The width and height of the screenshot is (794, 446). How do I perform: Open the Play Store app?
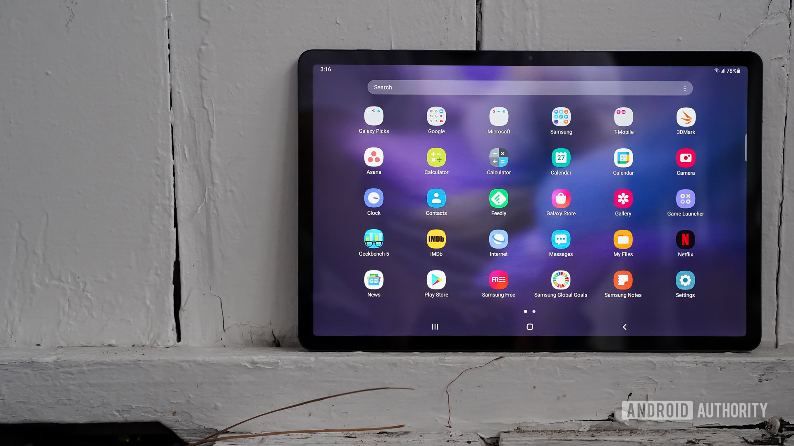pos(436,280)
